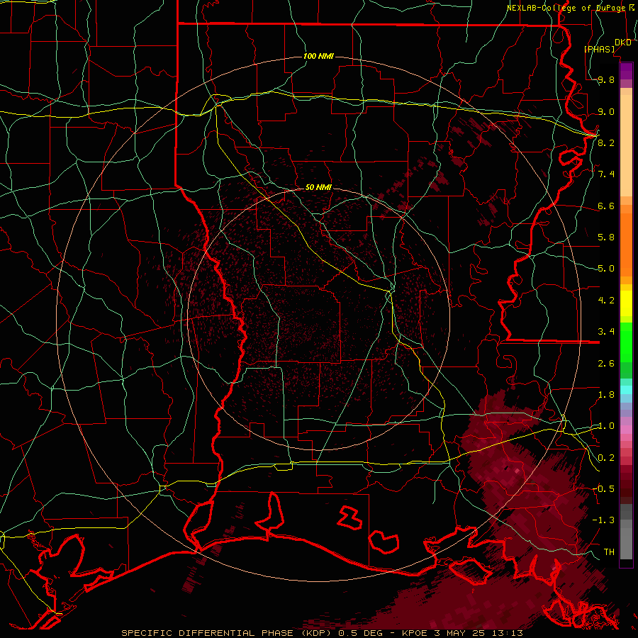Click the 0.2 label on color scale
Viewport: 638px width, 638px height.
pos(606,458)
